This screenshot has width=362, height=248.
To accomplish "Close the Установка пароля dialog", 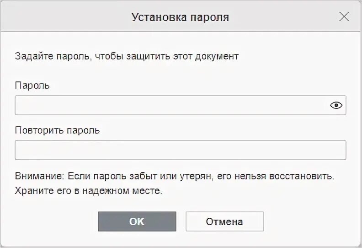I will (x=344, y=17).
